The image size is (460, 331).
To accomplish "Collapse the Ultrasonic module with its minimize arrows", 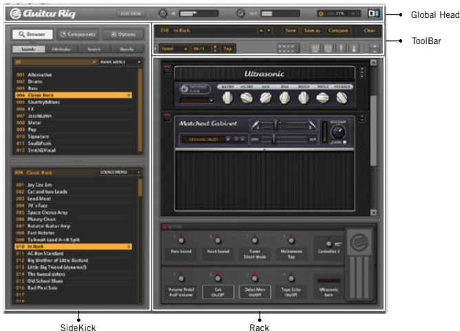I will pyautogui.click(x=362, y=72).
